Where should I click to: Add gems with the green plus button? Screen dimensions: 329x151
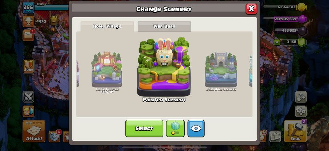tap(277, 42)
